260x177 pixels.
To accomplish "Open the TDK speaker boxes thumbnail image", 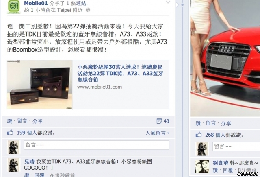I will coord(40,85).
